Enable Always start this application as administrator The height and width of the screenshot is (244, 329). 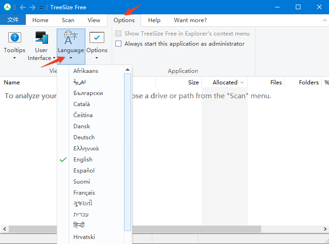pyautogui.click(x=119, y=44)
